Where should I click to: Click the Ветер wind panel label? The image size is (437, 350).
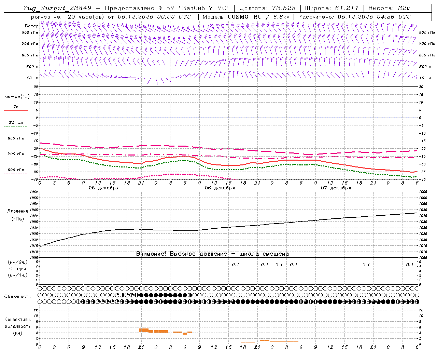[31, 26]
